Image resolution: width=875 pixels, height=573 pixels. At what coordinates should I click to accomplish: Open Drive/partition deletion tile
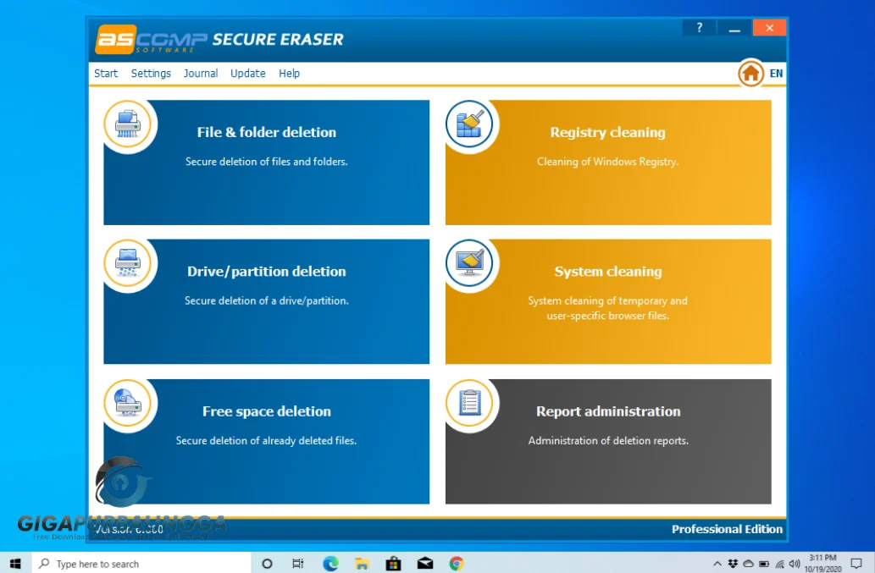267,301
